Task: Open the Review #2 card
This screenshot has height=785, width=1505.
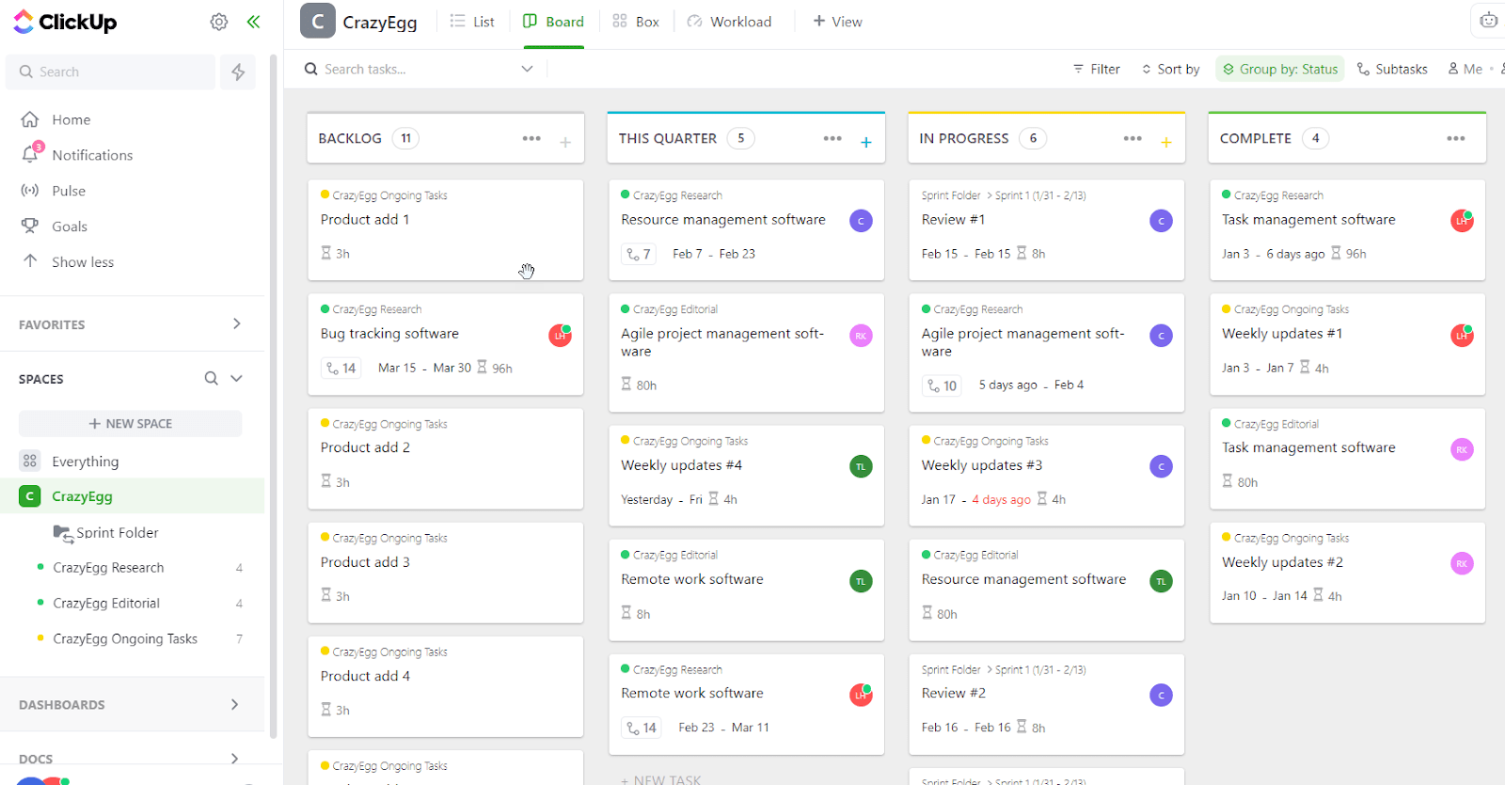Action: click(1046, 704)
